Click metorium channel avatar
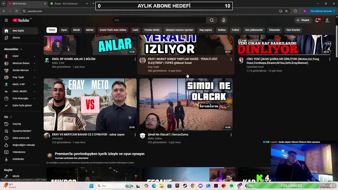 [47, 136]
